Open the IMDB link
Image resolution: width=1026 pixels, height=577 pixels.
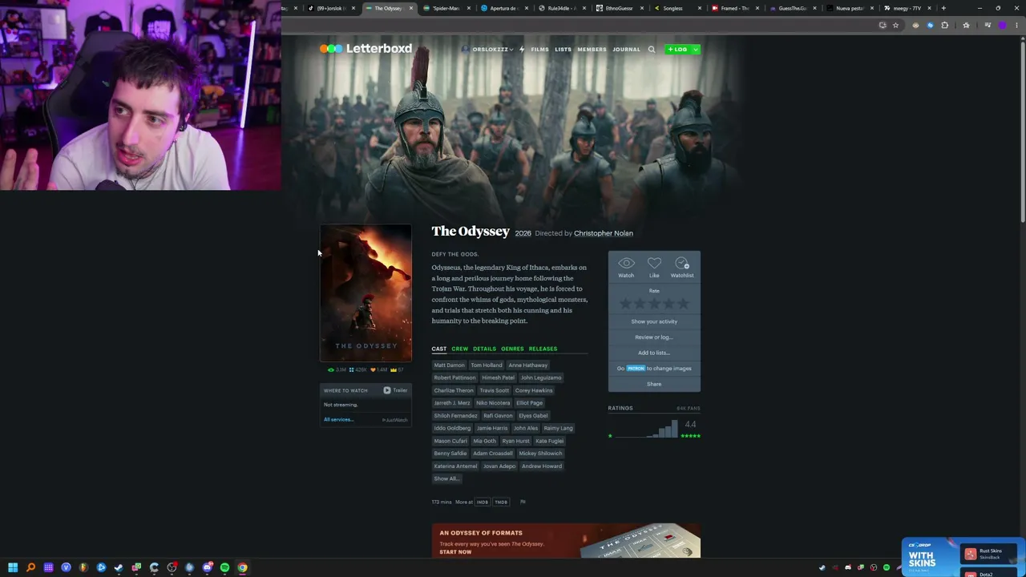click(x=483, y=502)
